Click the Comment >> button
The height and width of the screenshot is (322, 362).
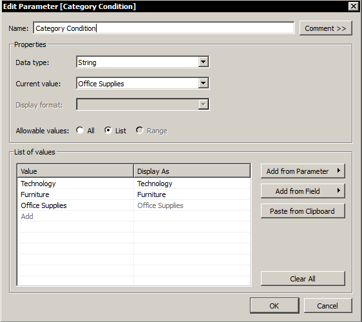click(326, 28)
